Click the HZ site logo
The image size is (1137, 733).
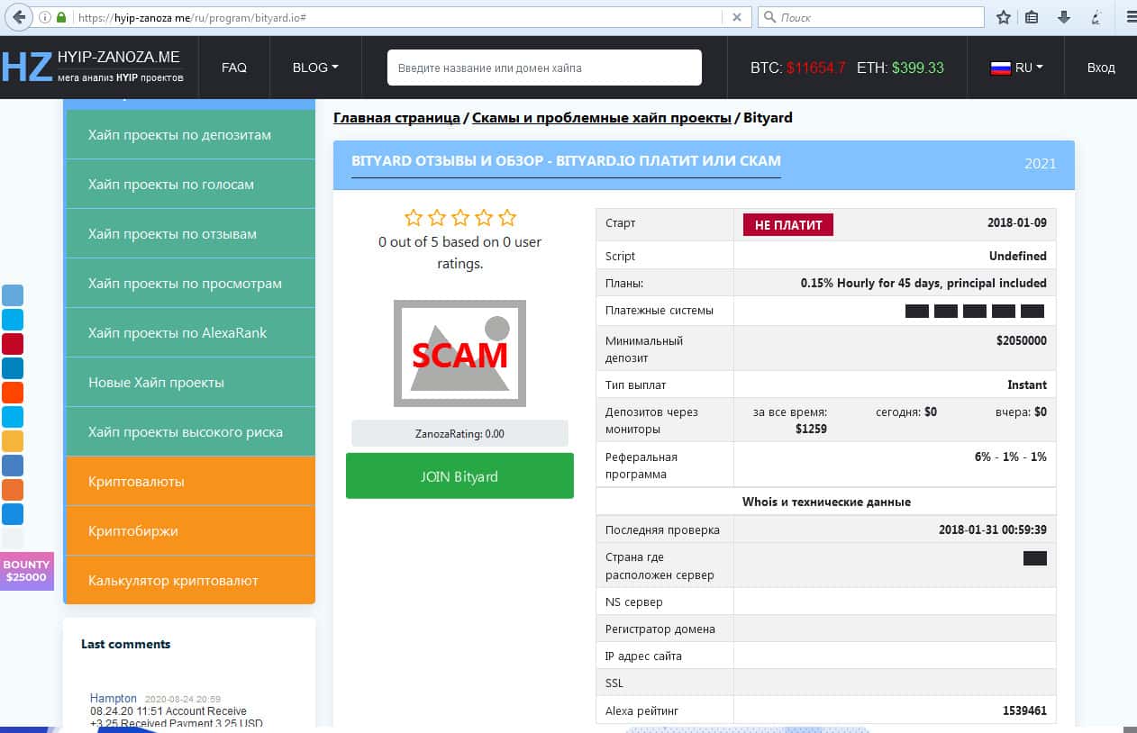click(x=26, y=68)
